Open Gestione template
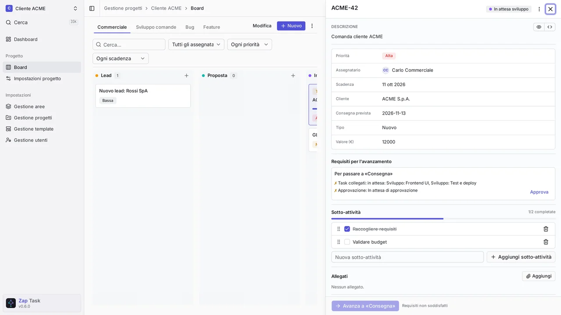 (x=42, y=129)
